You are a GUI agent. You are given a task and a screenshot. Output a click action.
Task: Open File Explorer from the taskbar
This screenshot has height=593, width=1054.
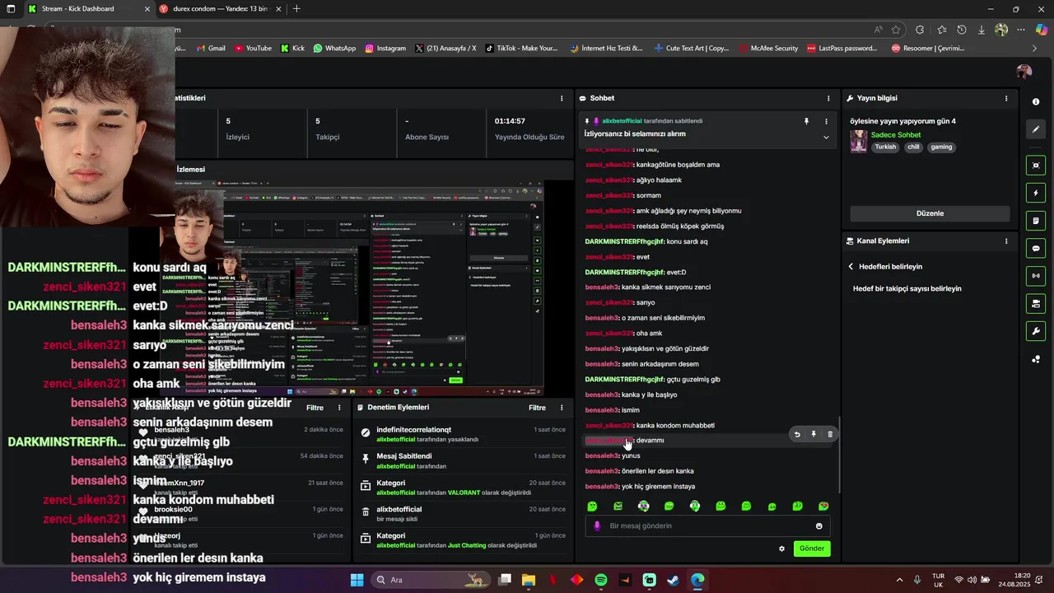coord(528,580)
